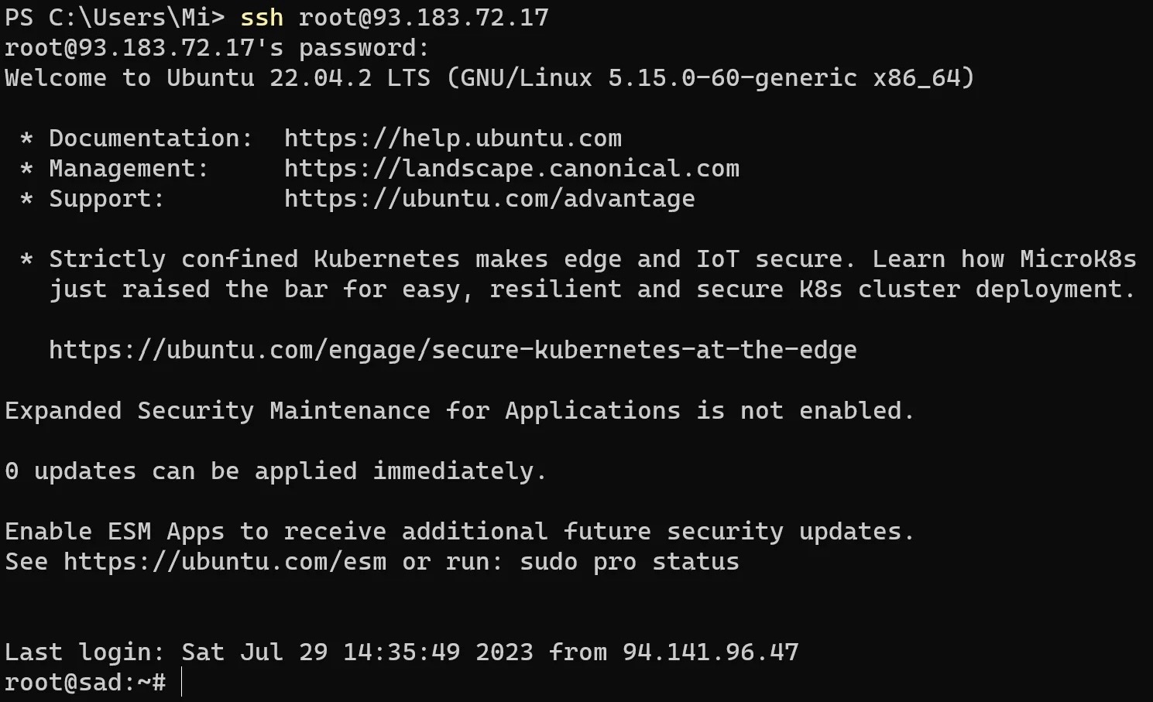
Task: Click the 'Documentation:' label
Action: [150, 139]
